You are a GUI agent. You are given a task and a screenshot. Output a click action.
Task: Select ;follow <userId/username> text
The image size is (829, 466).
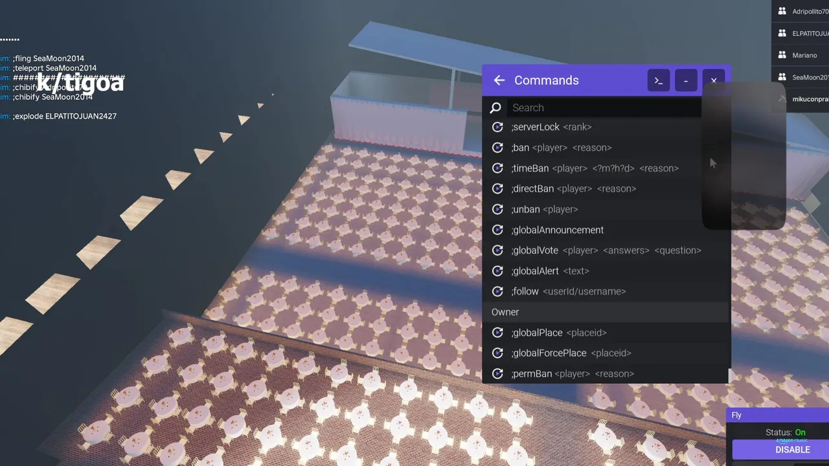[568, 291]
